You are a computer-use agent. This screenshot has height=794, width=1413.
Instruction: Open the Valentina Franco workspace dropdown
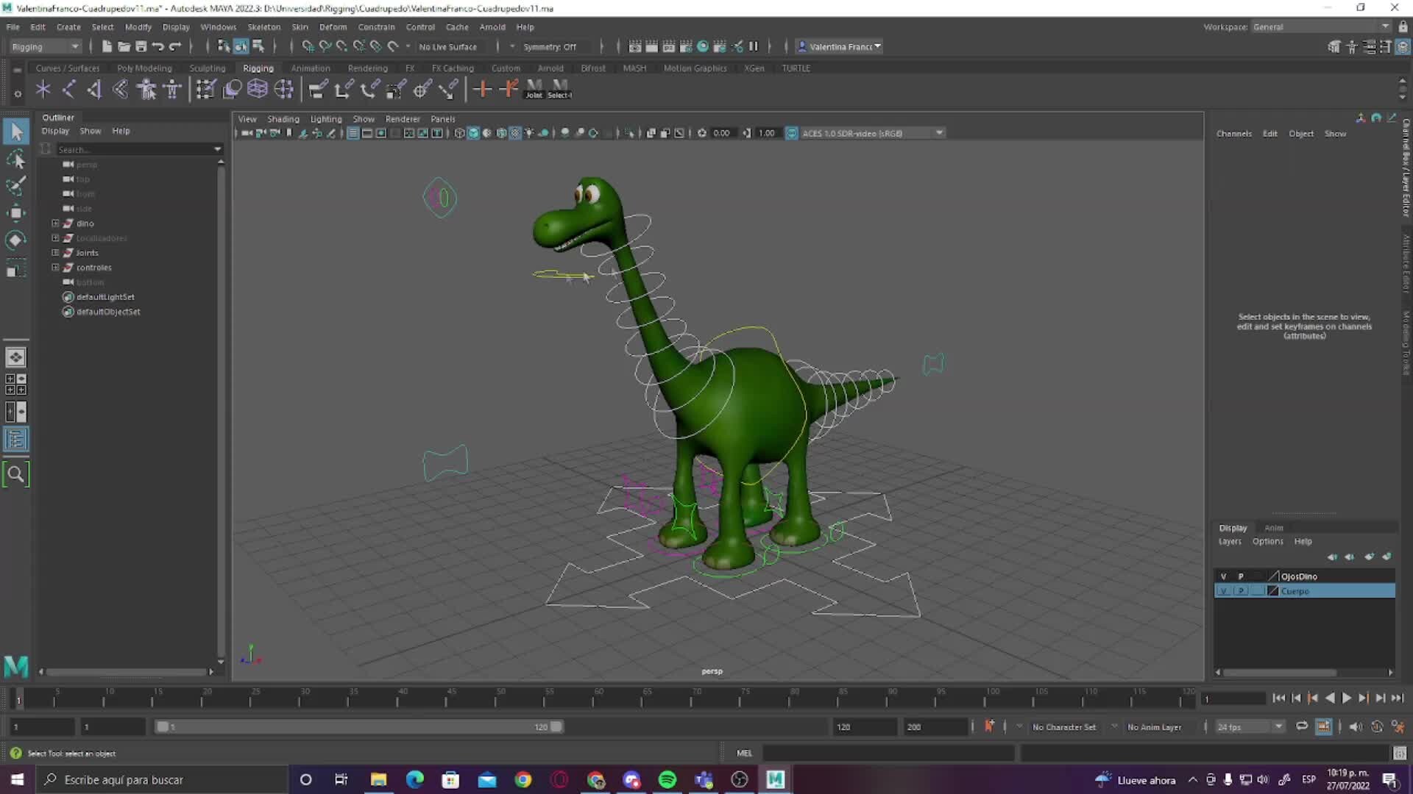pos(838,46)
